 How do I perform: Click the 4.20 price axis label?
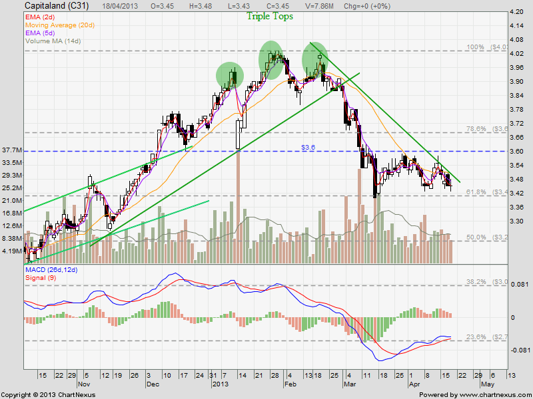pos(517,12)
